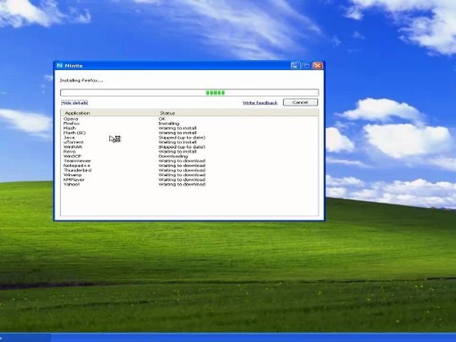Select the WinRAR row

(x=190, y=147)
